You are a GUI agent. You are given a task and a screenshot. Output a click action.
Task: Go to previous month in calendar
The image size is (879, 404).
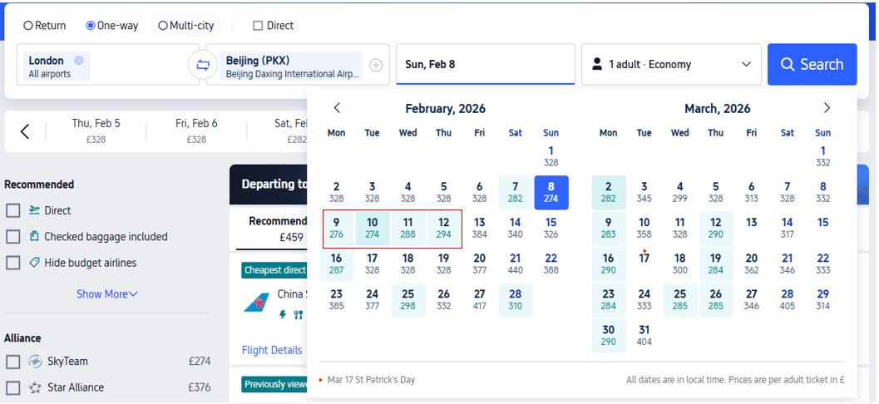tap(337, 108)
